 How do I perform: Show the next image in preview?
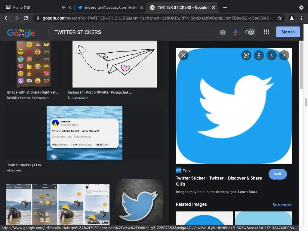284,55
